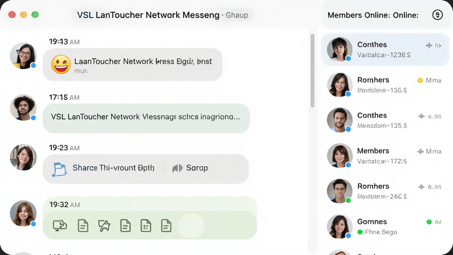The image size is (453, 255).
Task: Click the avatar photo of the Members entry
Action: pyautogui.click(x=339, y=155)
